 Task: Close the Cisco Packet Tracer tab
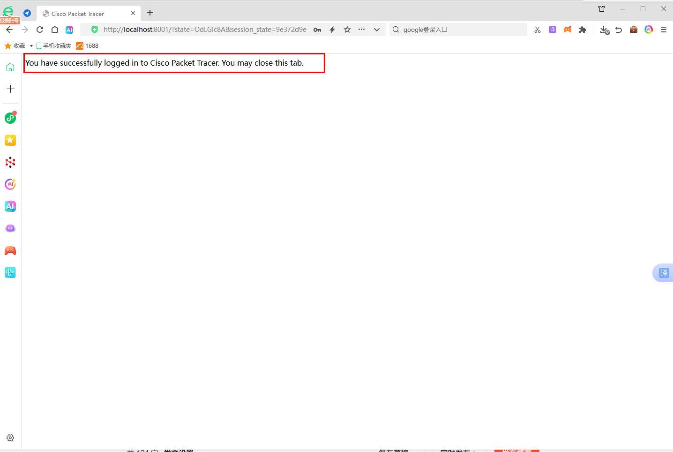pyautogui.click(x=133, y=13)
